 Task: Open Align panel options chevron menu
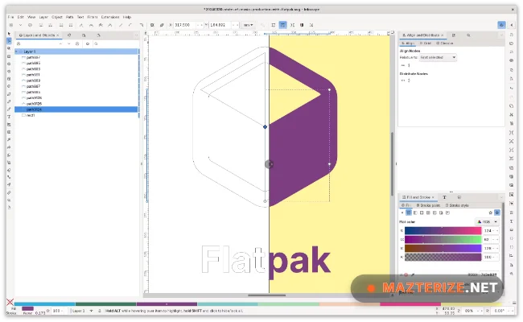click(x=501, y=35)
